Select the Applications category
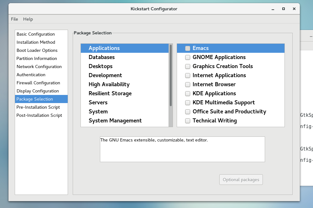The width and height of the screenshot is (313, 208). pyautogui.click(x=125, y=48)
